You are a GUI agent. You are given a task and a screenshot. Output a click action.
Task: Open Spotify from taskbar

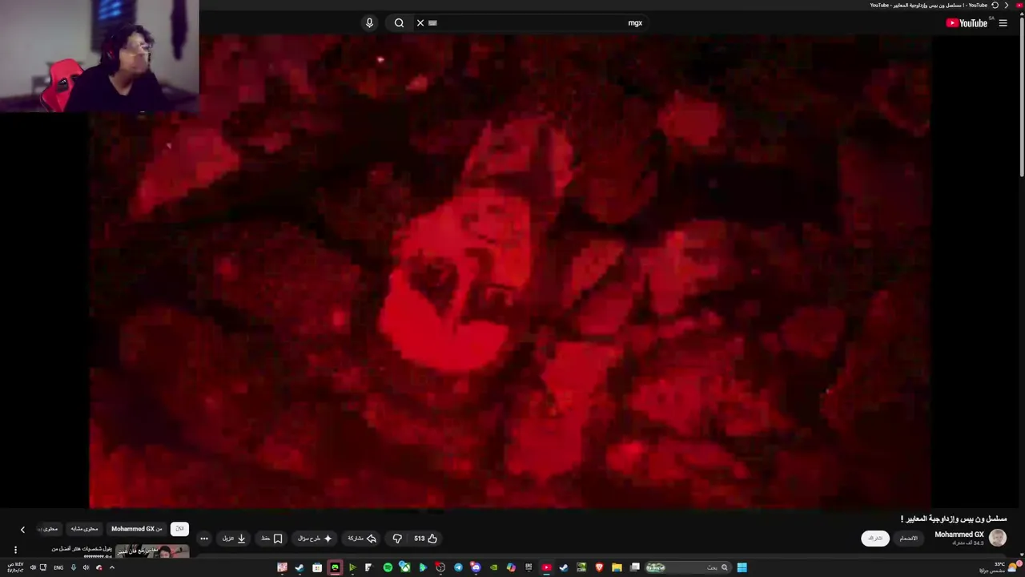point(388,567)
